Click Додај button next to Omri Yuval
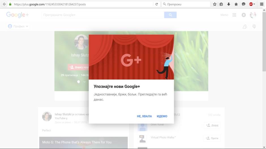 point(212,125)
